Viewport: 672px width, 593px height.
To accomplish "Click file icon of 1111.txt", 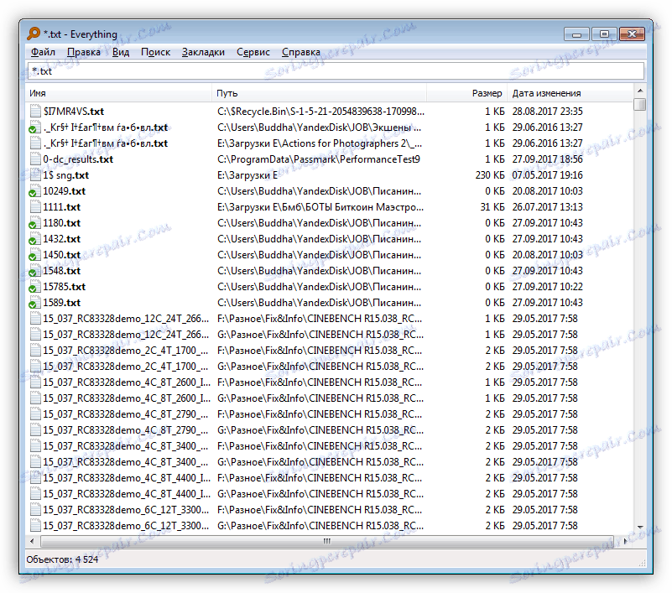I will click(x=35, y=207).
